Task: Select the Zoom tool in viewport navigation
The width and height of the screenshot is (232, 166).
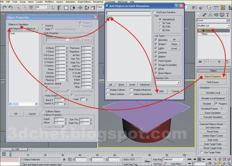Action: tap(215, 159)
